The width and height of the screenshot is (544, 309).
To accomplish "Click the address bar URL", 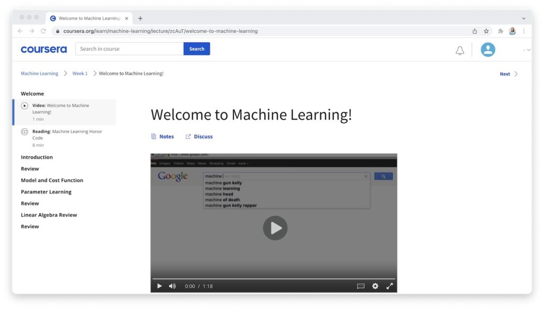I will 160,31.
